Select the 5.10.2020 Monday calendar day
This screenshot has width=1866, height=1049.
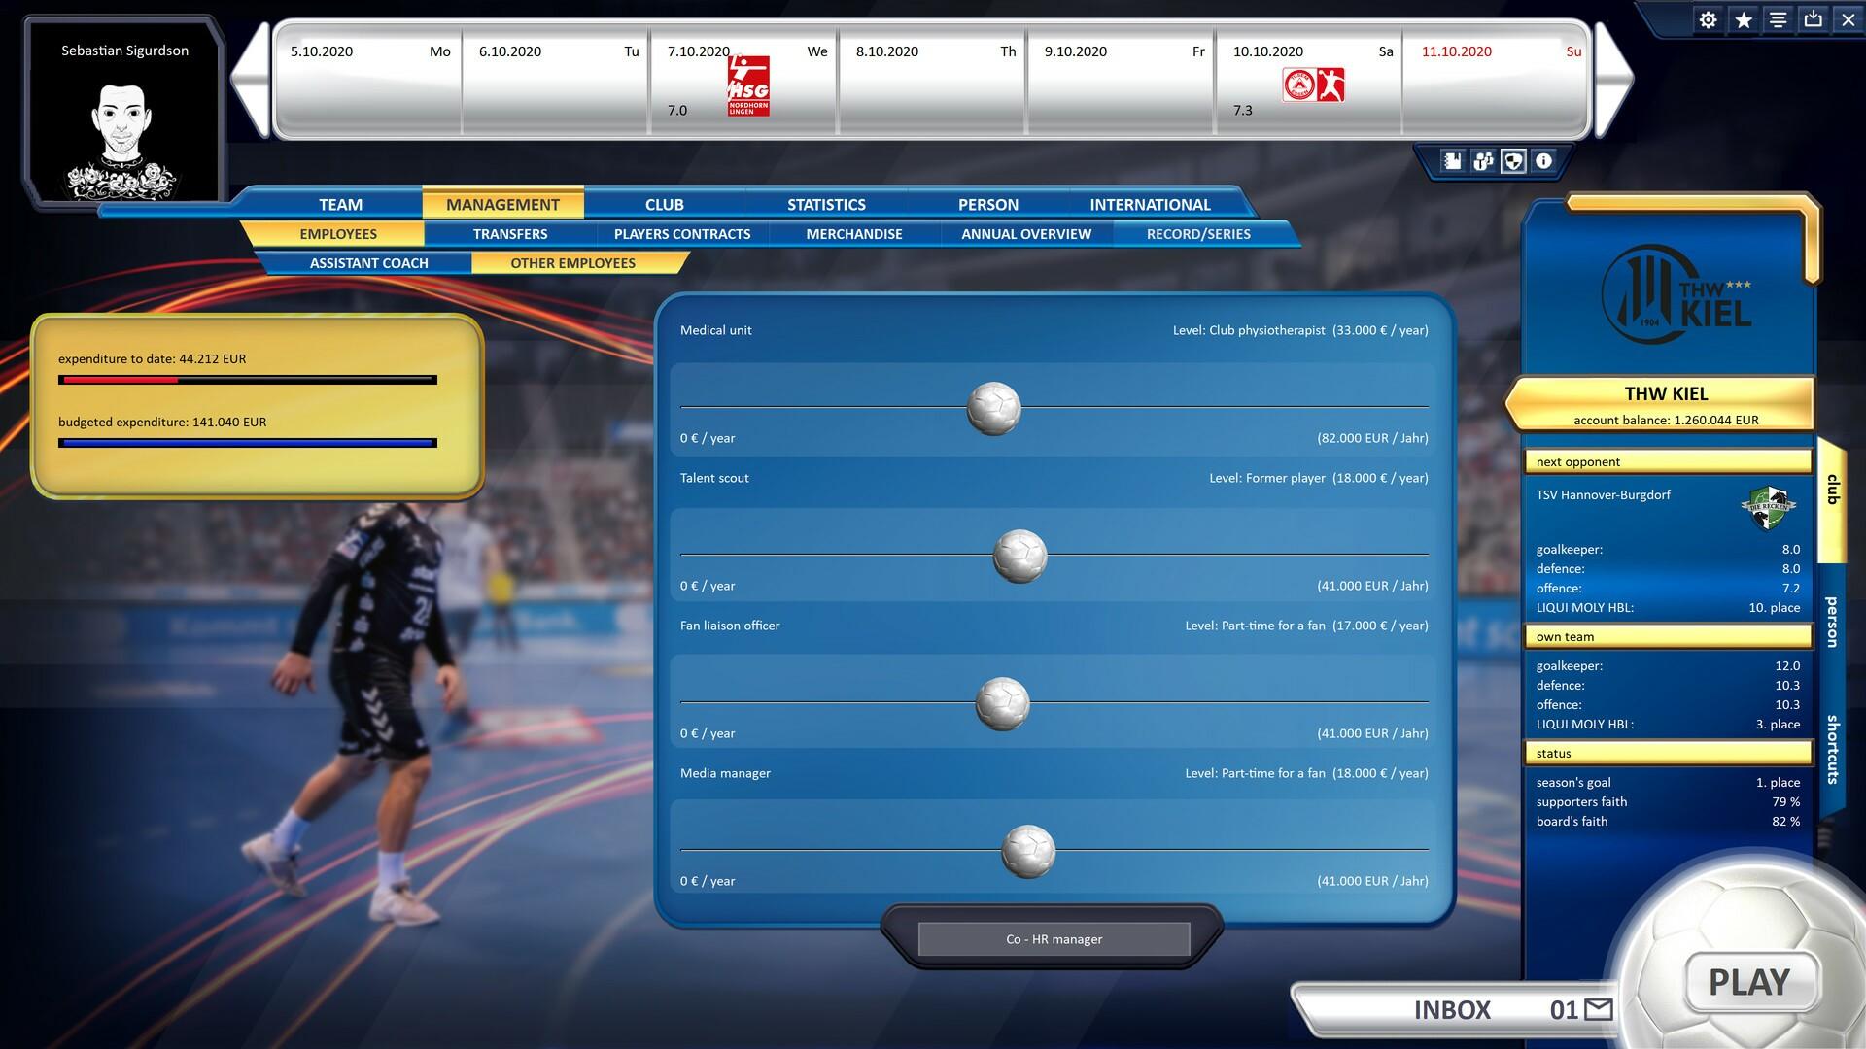(370, 82)
